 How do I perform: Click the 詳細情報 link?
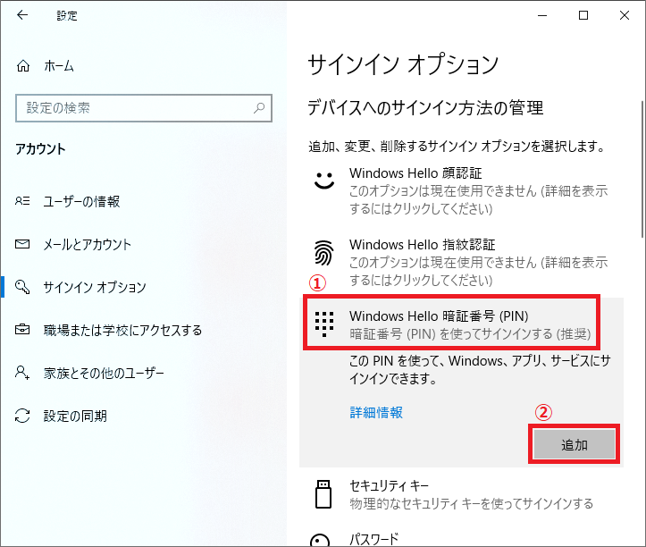pyautogui.click(x=376, y=412)
